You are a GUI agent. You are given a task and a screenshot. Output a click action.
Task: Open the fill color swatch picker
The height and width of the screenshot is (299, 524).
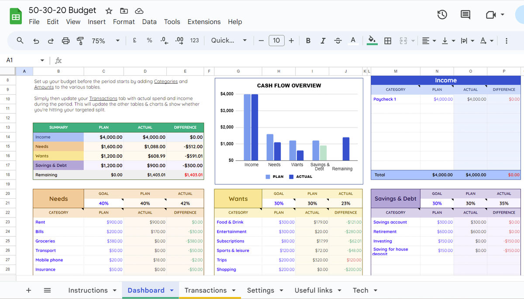[x=372, y=40]
